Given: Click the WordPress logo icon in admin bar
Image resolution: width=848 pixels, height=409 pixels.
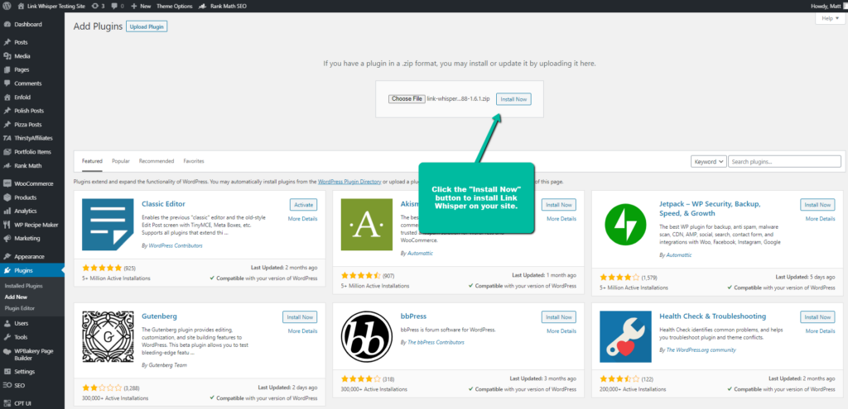Looking at the screenshot, I should tap(7, 6).
